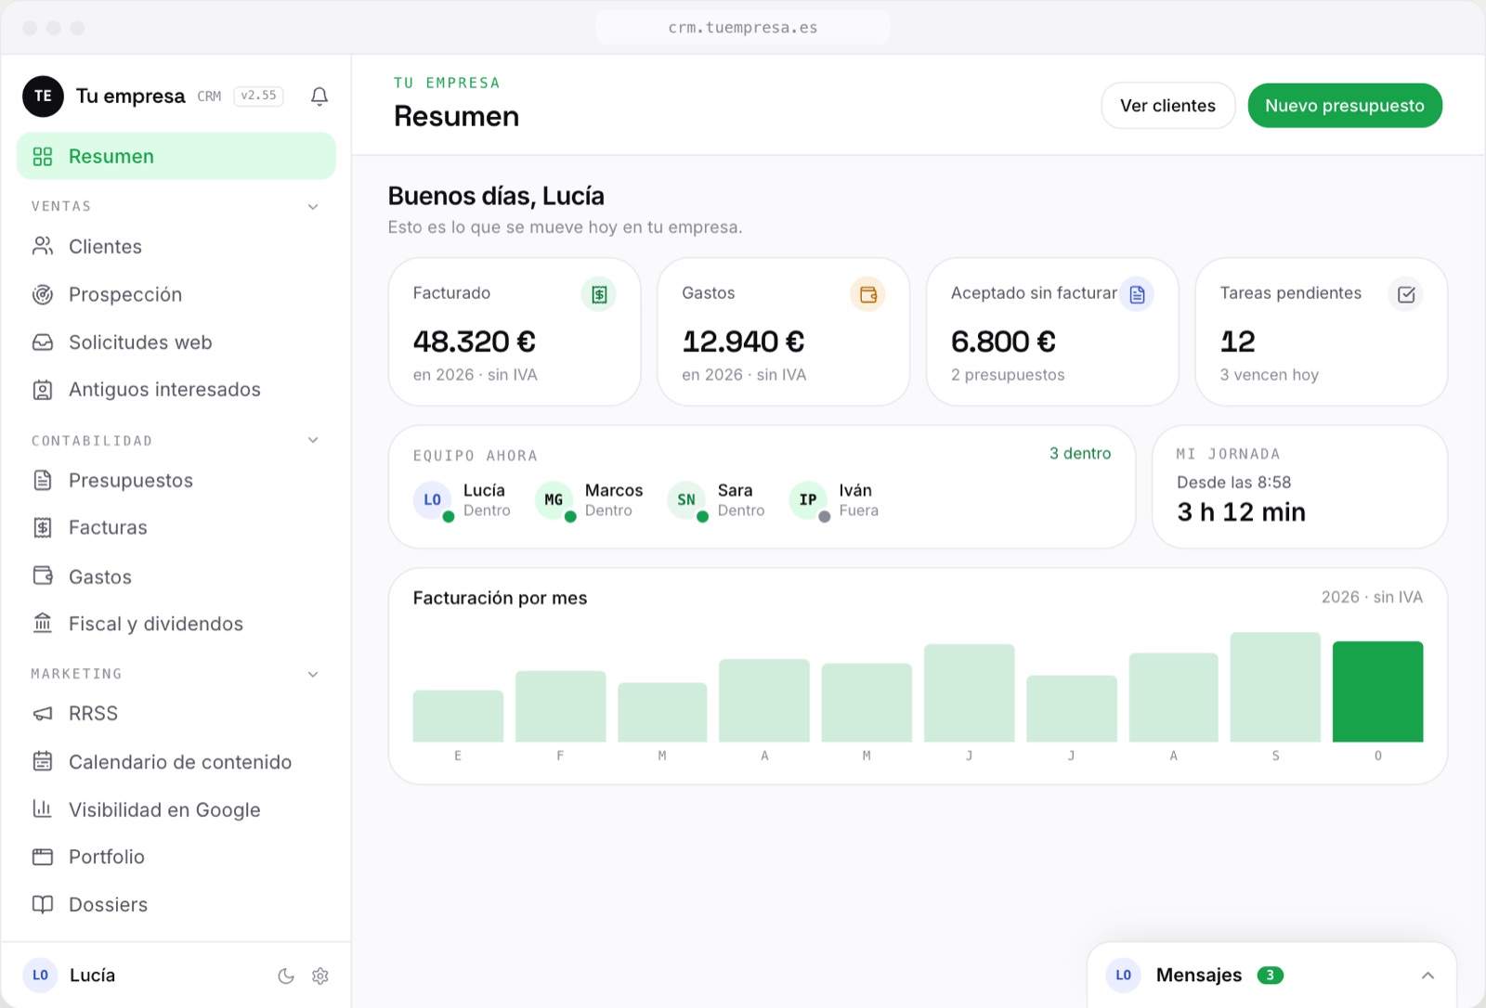Image resolution: width=1486 pixels, height=1008 pixels.
Task: Open the Resumen menu item
Action: point(176,156)
